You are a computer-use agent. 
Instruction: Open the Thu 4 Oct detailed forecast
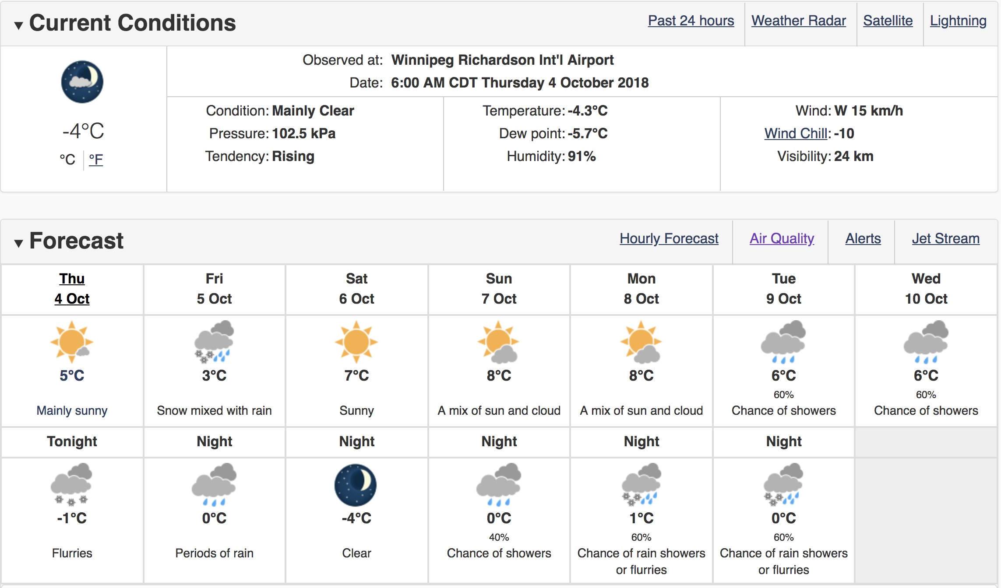72,289
